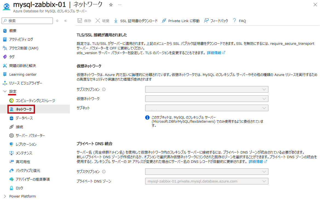Open the データベース menu item
This screenshot has width=321, height=200.
[x=24, y=118]
